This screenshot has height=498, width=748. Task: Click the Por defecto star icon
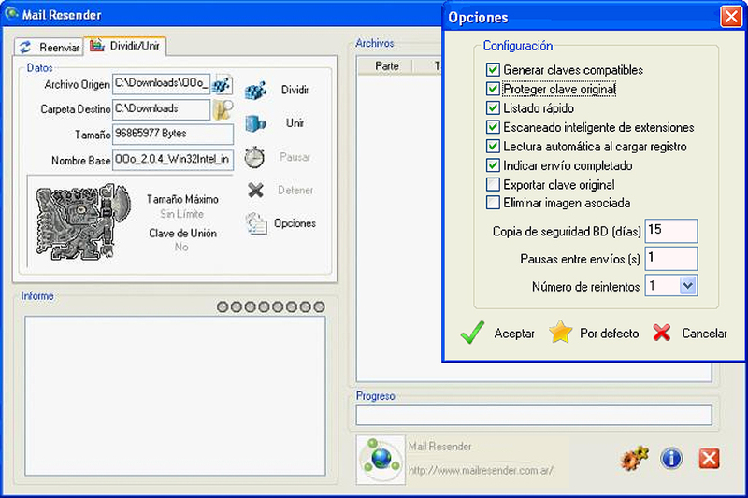560,333
